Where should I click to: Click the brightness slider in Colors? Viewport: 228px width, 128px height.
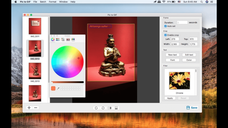point(67,82)
